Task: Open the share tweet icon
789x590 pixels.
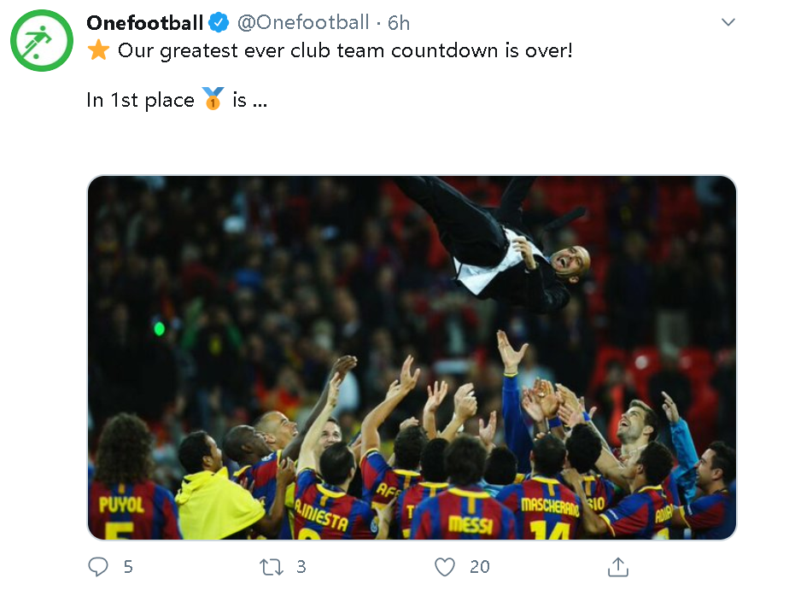Action: pyautogui.click(x=618, y=566)
